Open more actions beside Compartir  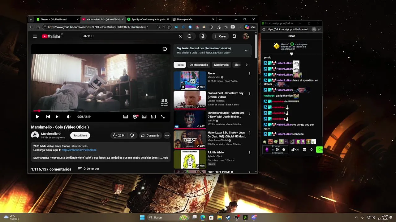point(167,135)
